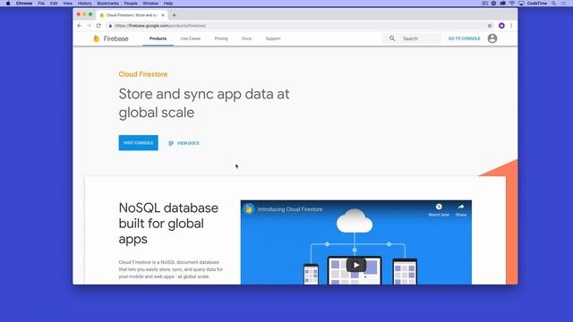Open the Products navigation tab
The image size is (573, 322).
point(158,38)
